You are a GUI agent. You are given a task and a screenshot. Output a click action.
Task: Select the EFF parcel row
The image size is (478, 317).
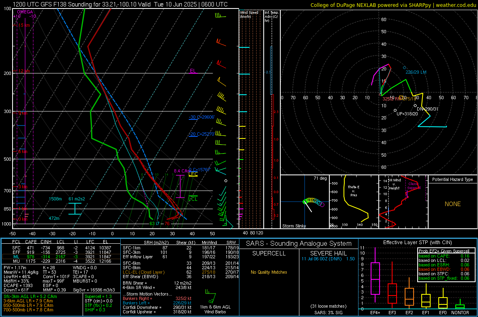(62, 252)
